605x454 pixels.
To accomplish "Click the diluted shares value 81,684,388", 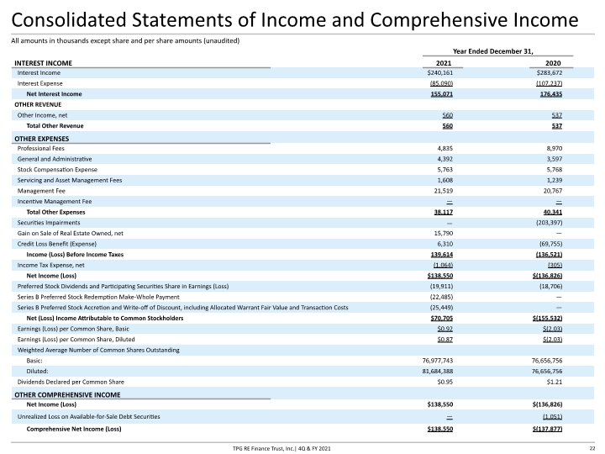I will coord(438,372).
